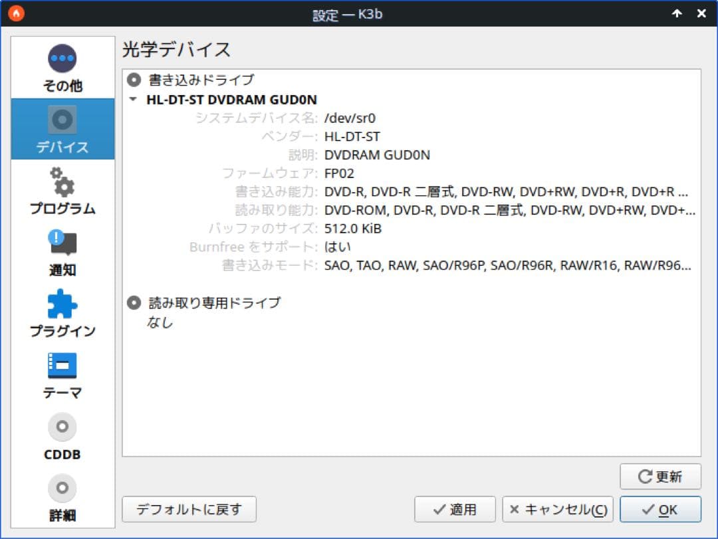
Task: Click the 更新 refresh button
Action: coord(660,477)
